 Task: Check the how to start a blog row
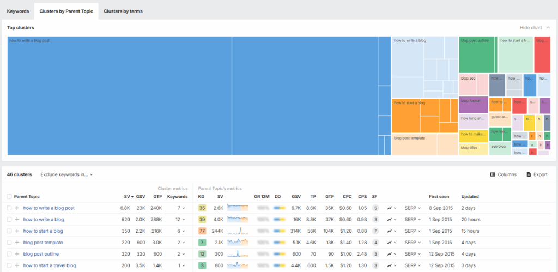tap(9, 231)
